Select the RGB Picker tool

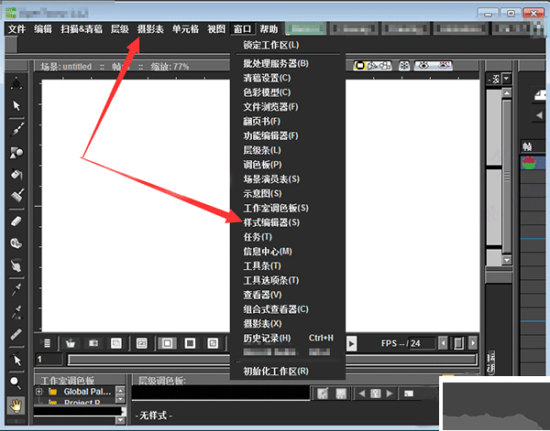pyautogui.click(x=16, y=312)
